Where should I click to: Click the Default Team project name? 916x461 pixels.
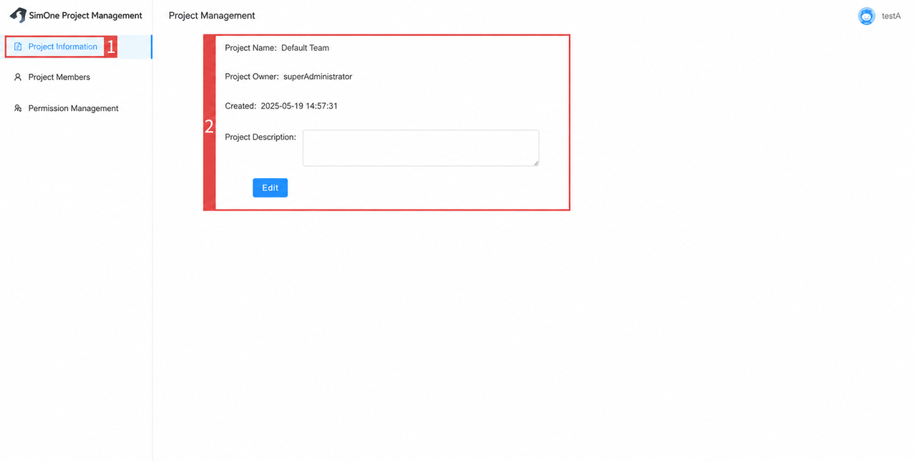click(x=305, y=48)
